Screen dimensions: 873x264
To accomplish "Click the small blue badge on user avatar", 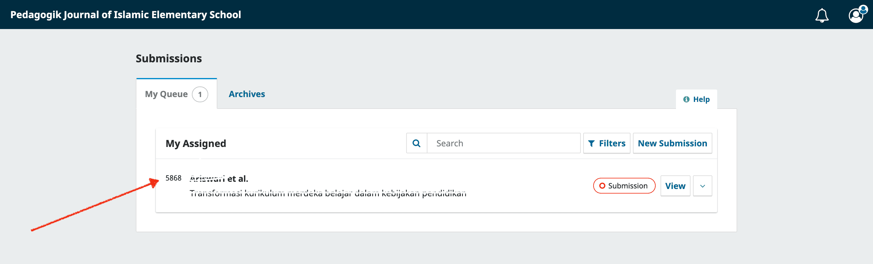I will 863,9.
